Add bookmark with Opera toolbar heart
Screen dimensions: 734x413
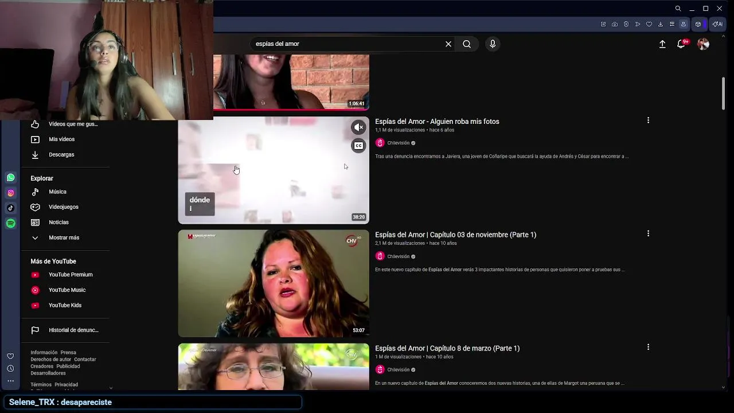(x=649, y=24)
